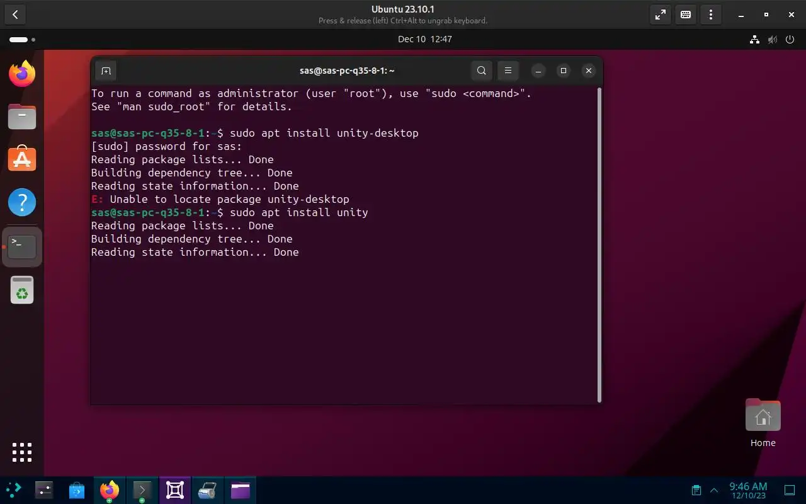Viewport: 806px width, 504px height.
Task: Toggle fullscreen in the viewer header
Action: (660, 14)
